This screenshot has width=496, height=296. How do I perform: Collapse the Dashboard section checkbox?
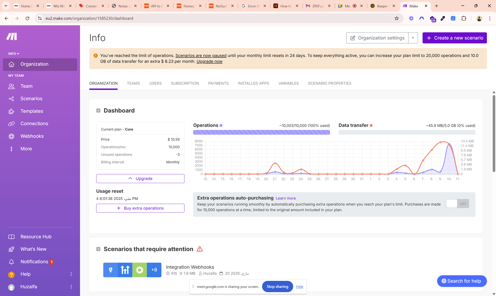[x=98, y=111]
